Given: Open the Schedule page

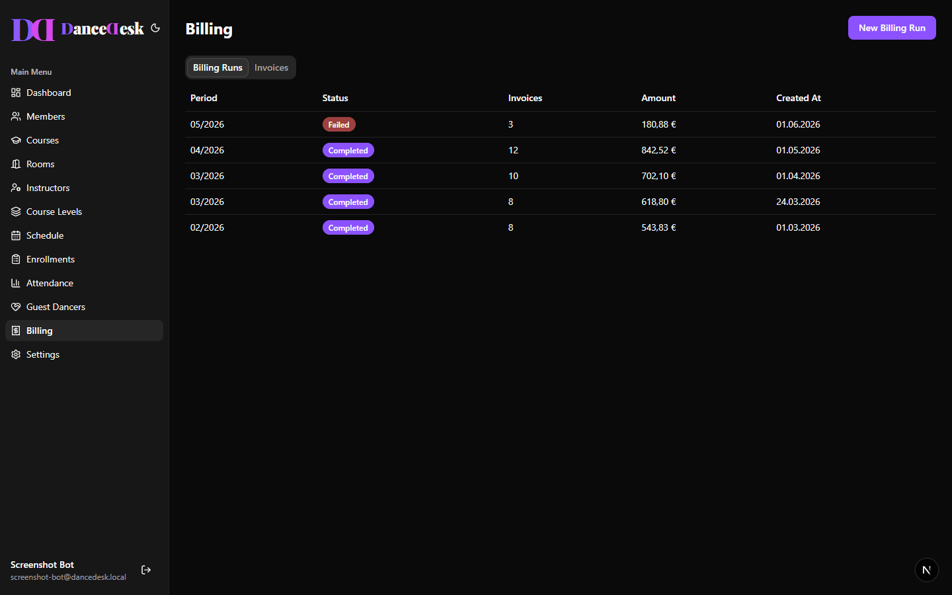Looking at the screenshot, I should click(x=84, y=235).
